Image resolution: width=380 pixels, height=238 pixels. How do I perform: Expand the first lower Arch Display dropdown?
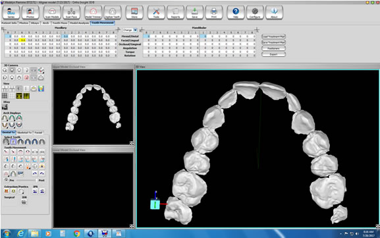click(x=5, y=125)
